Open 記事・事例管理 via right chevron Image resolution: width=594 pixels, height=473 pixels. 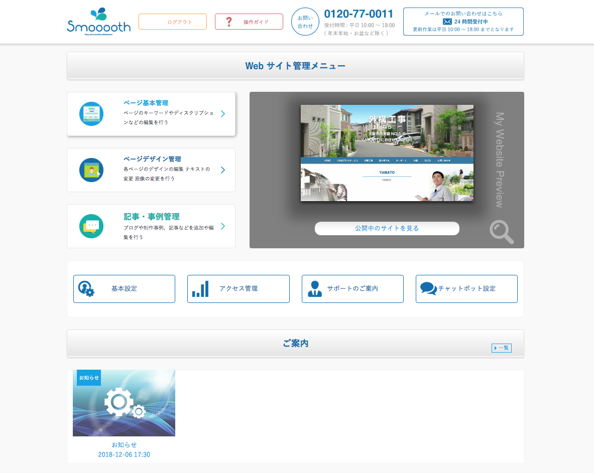point(223,226)
